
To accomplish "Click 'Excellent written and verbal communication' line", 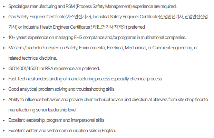I will [62, 131].
